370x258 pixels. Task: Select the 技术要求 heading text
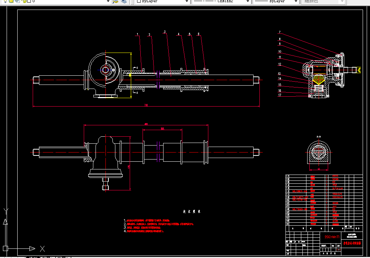192,212
